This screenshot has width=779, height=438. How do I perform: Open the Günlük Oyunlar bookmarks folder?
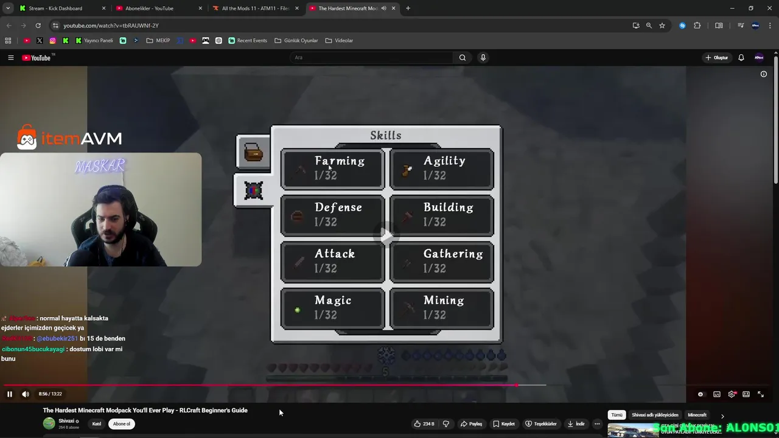296,41
